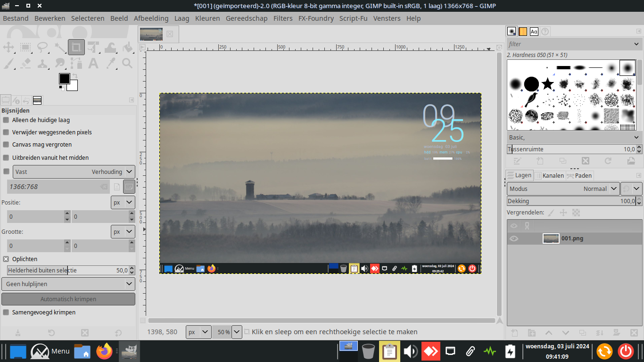Image resolution: width=644 pixels, height=362 pixels.
Task: Open the 'Geen hulplijnen' dropdown
Action: tap(68, 284)
